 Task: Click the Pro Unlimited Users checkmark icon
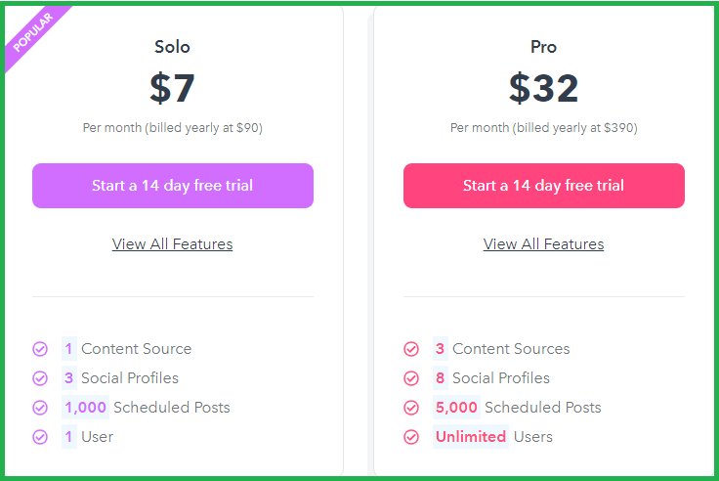[411, 437]
